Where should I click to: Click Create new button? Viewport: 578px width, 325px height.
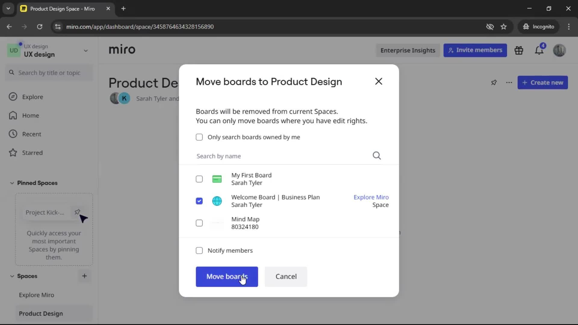click(x=542, y=82)
